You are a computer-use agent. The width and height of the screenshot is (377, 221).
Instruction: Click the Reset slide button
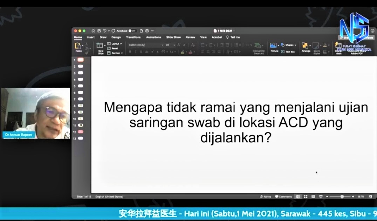[115, 48]
